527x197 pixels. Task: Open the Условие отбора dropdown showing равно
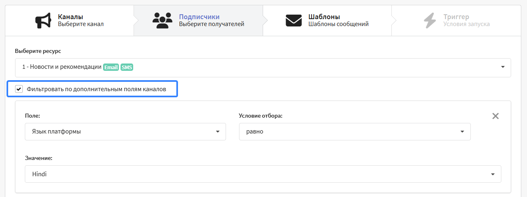[x=355, y=131]
